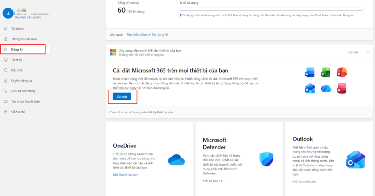
Task: Click the Outlook card heading
Action: point(302,139)
